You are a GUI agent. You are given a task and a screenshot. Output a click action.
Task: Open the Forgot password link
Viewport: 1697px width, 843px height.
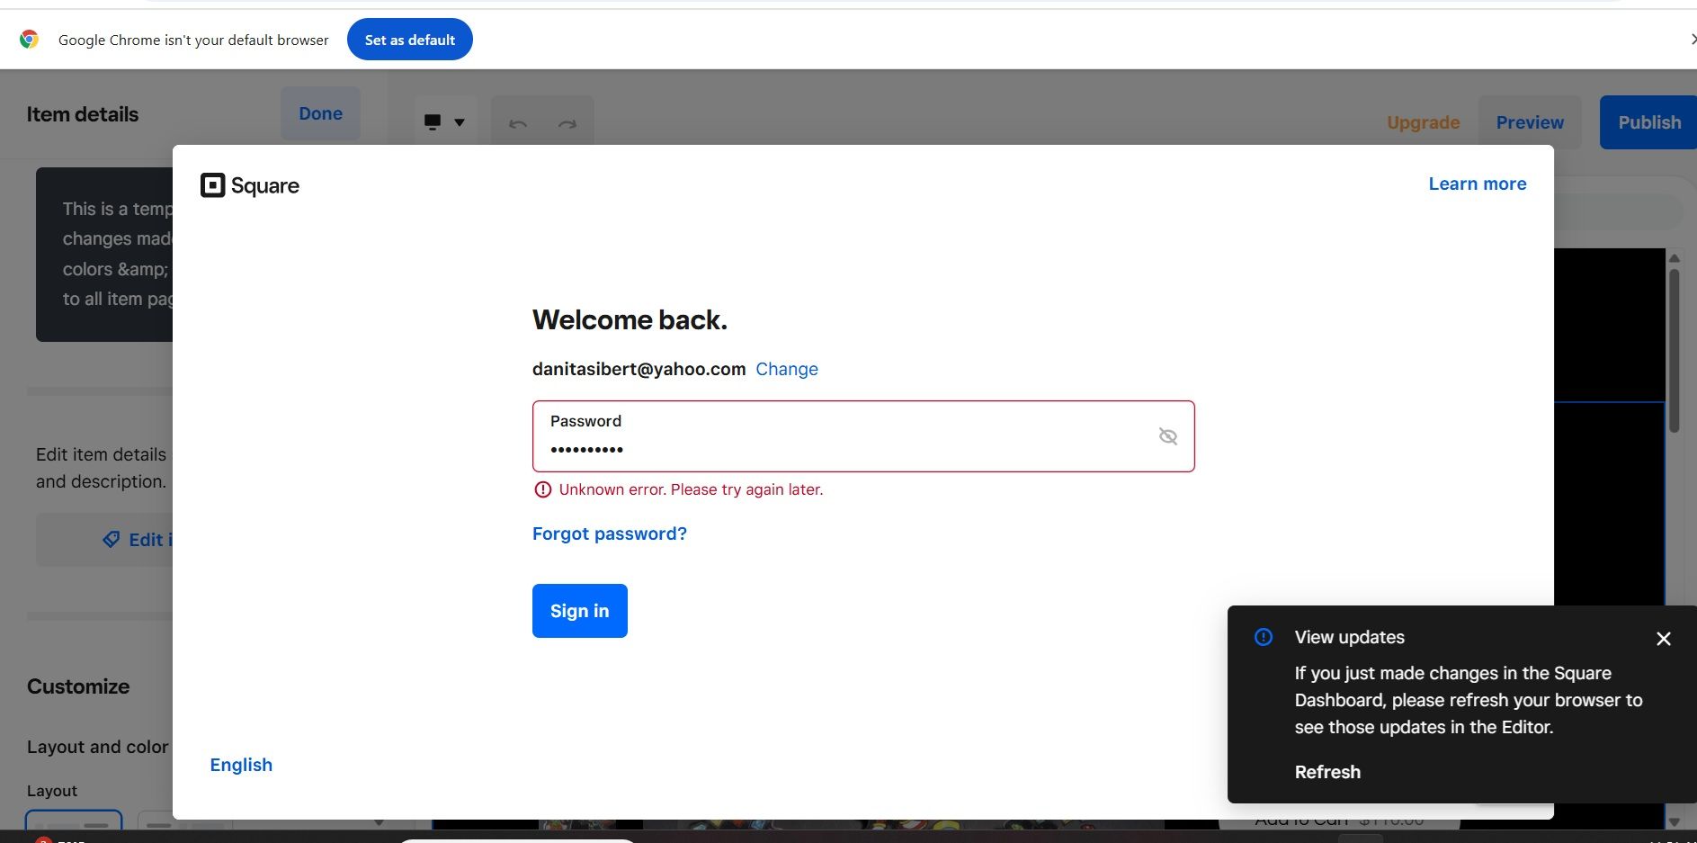pos(609,533)
